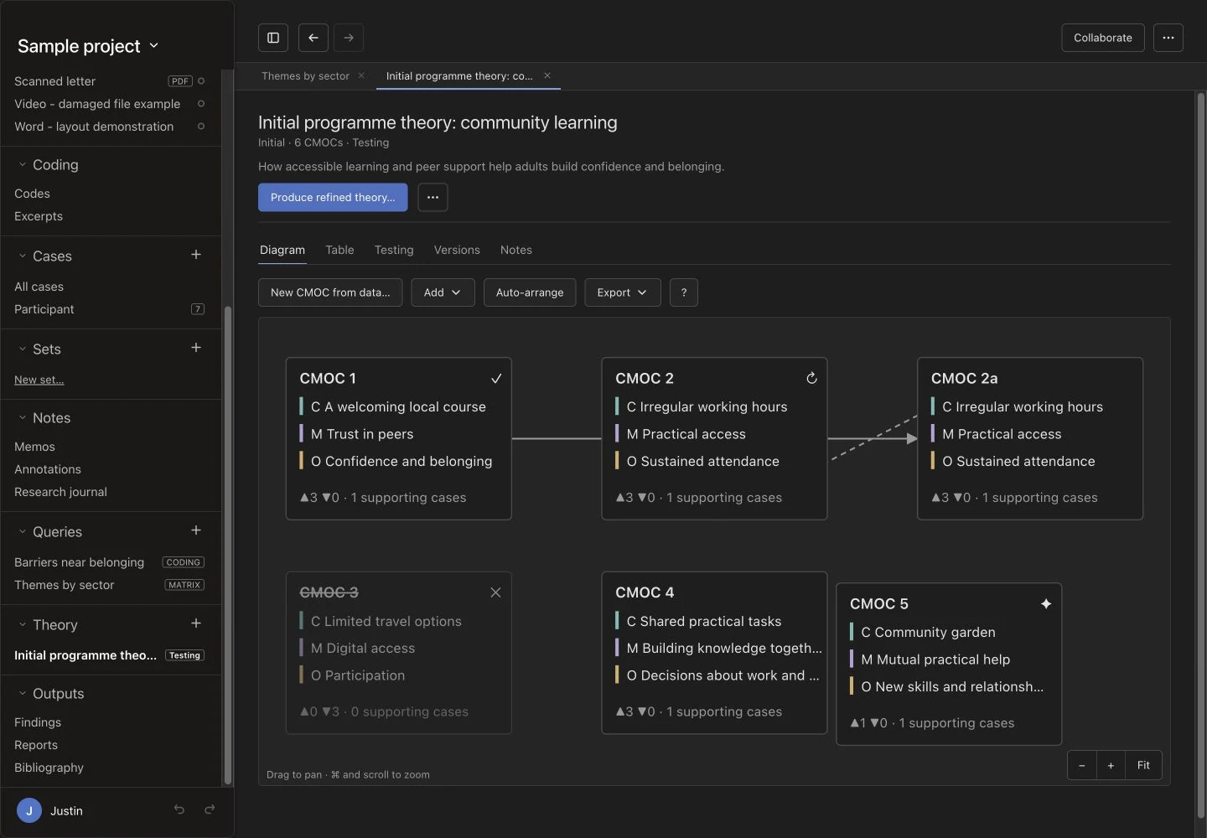This screenshot has height=838, width=1207.
Task: Switch to the Table tab
Action: pyautogui.click(x=339, y=250)
